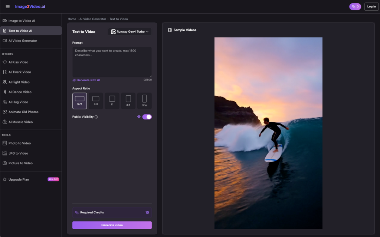Click the Generate with AI link
The height and width of the screenshot is (237, 380).
[x=86, y=80]
